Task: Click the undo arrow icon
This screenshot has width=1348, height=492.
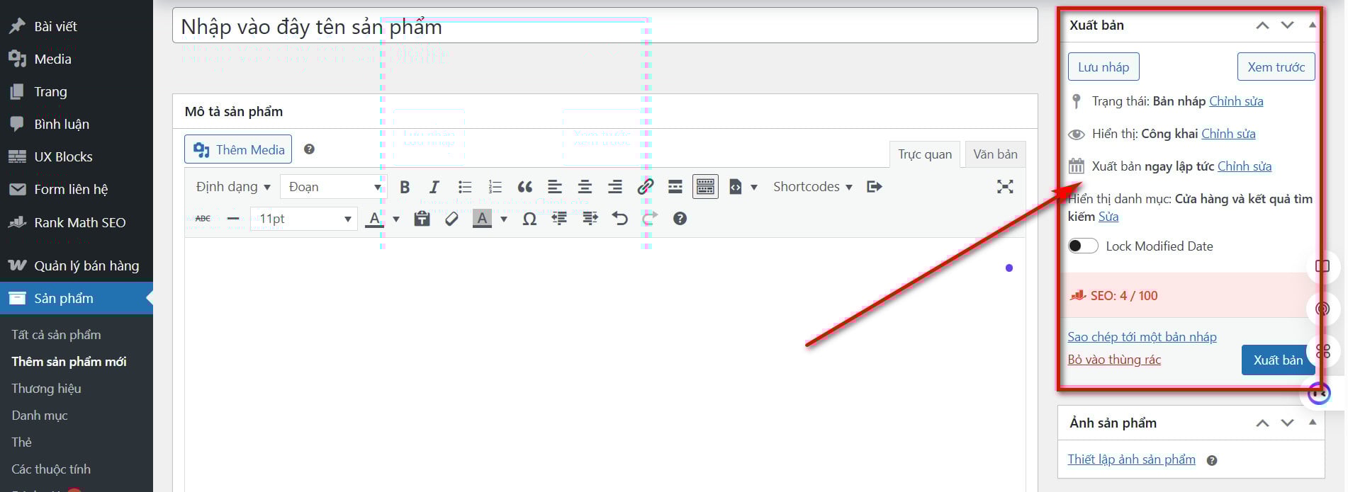Action: click(620, 219)
